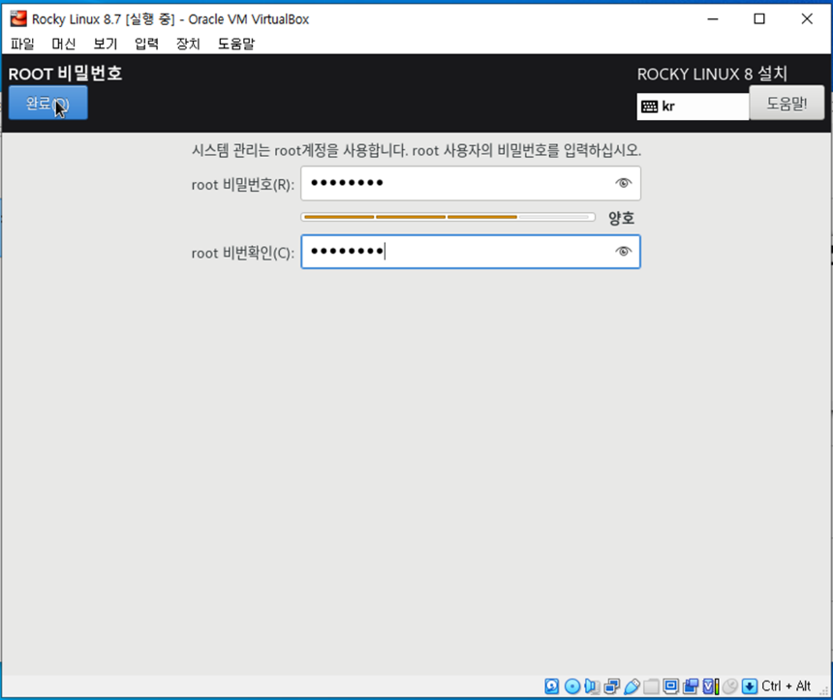Open the hard disk activity indicator
Image resolution: width=833 pixels, height=700 pixels.
551,685
